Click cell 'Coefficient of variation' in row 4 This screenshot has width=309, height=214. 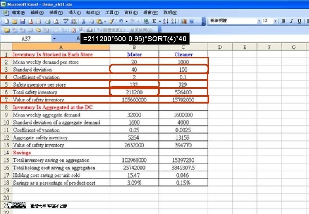(x=61, y=77)
